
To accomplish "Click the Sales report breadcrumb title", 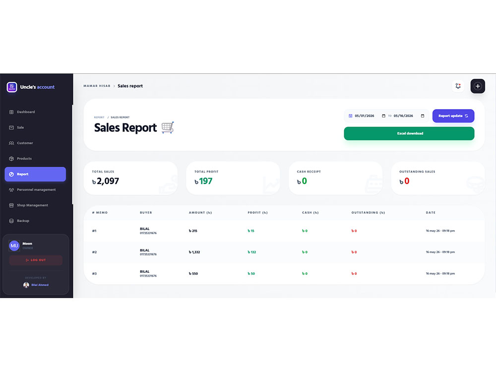I will coord(130,86).
